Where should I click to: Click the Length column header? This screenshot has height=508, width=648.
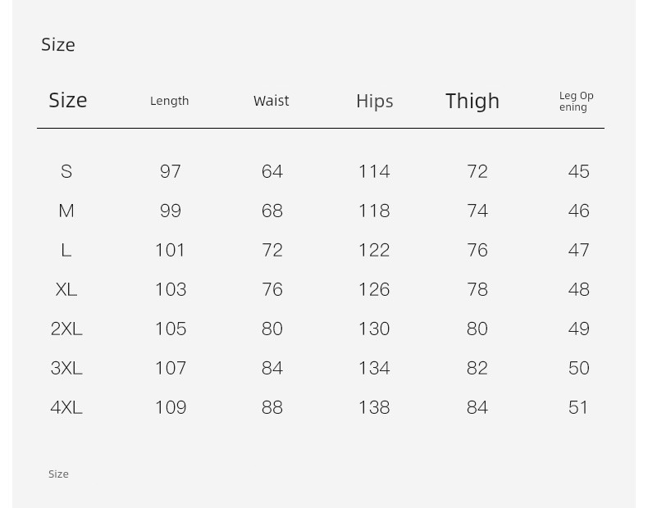click(170, 101)
